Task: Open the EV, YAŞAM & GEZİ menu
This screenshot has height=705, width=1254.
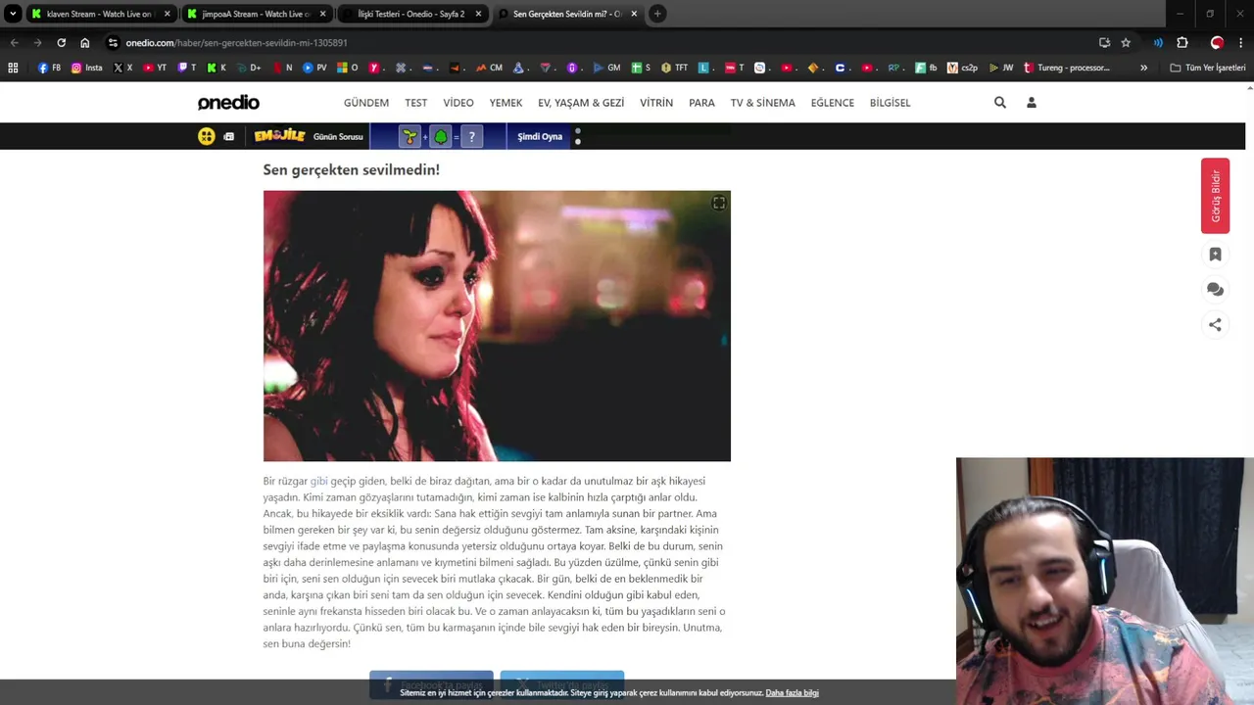Action: 581,103
